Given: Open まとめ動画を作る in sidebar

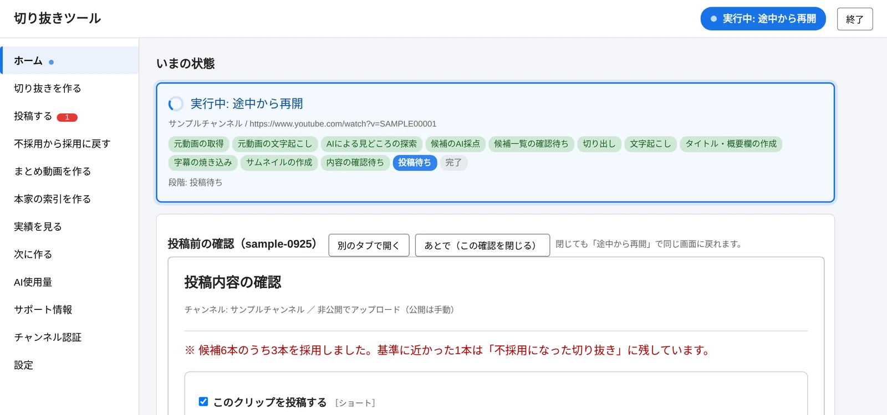Looking at the screenshot, I should coord(69,171).
